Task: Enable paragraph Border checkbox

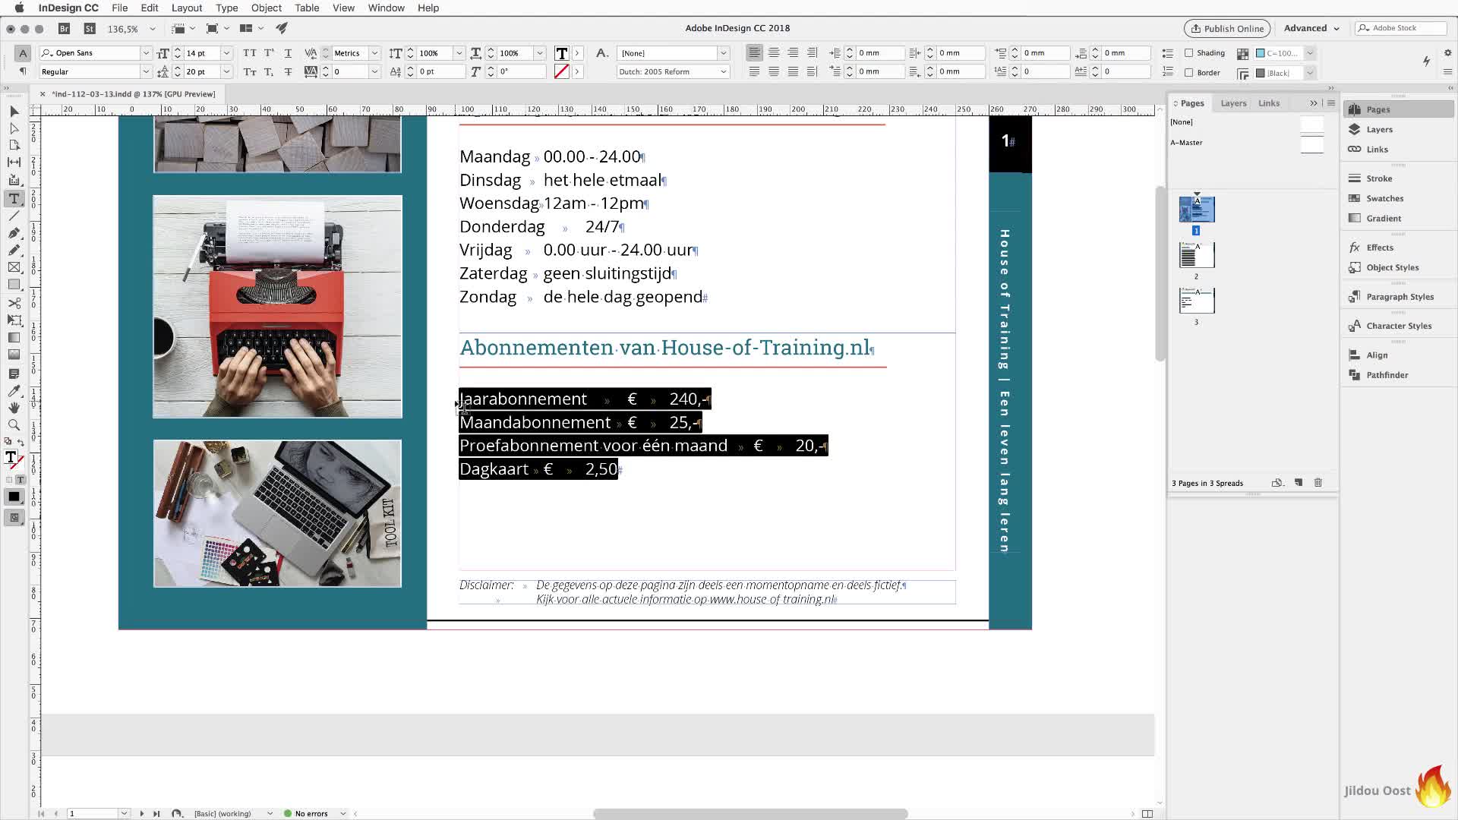Action: [1188, 73]
